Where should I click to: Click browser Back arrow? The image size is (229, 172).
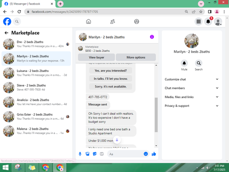(5, 11)
